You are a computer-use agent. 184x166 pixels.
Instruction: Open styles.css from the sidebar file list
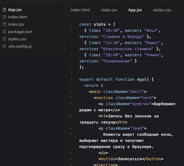pos(17,39)
